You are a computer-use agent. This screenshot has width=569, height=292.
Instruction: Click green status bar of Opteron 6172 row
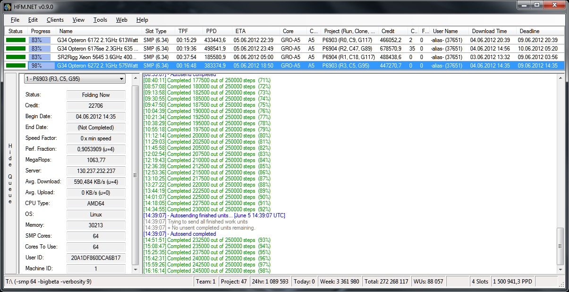(x=16, y=40)
